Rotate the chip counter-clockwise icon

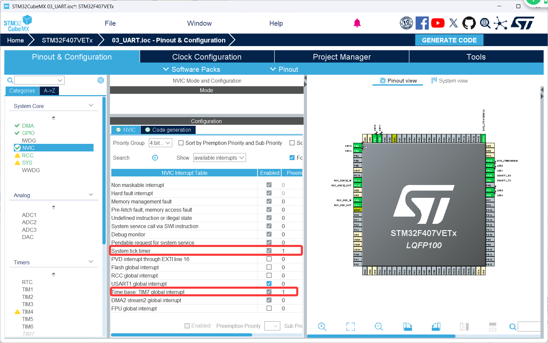point(436,327)
